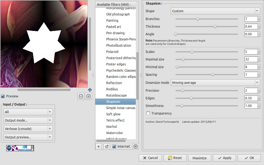Open the Output preview dropdown
The image size is (264, 165).
28,137
